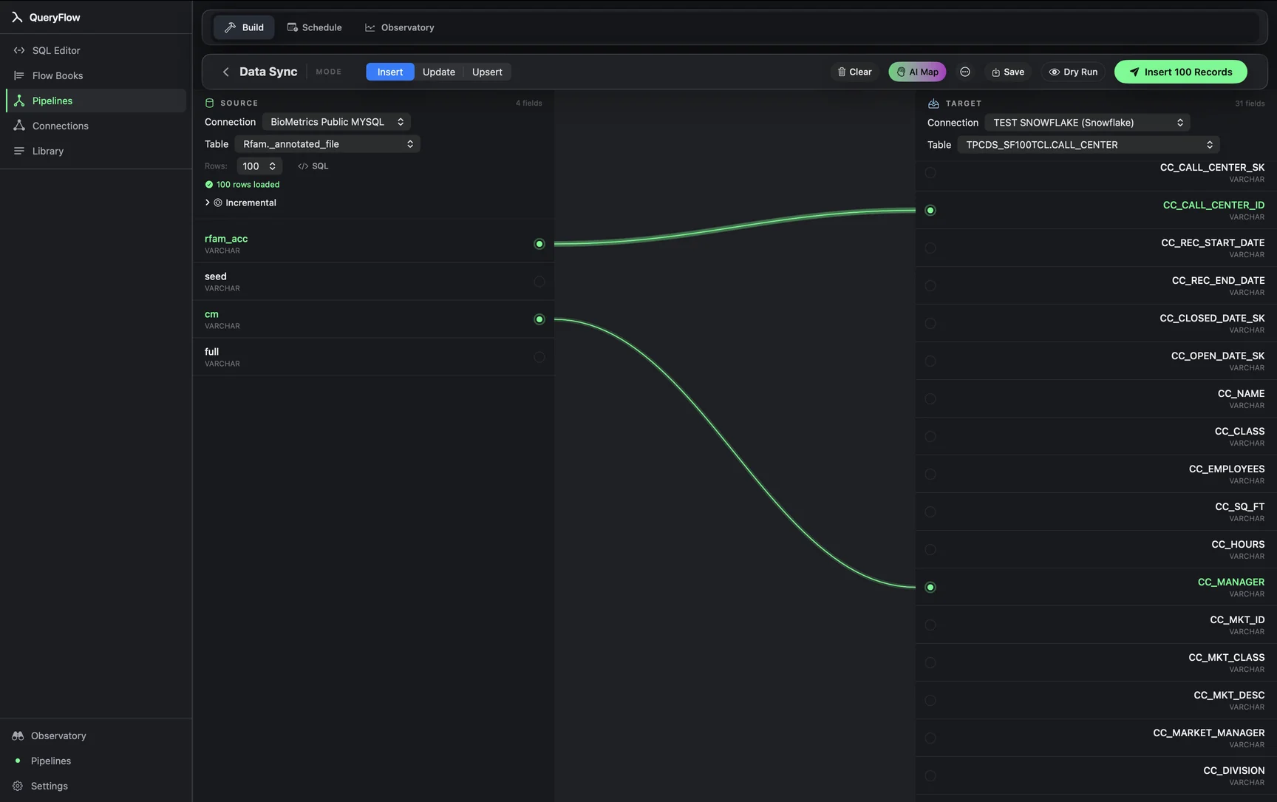1277x802 pixels.
Task: Select CC_REC_END_DATE target connector
Action: coord(930,286)
